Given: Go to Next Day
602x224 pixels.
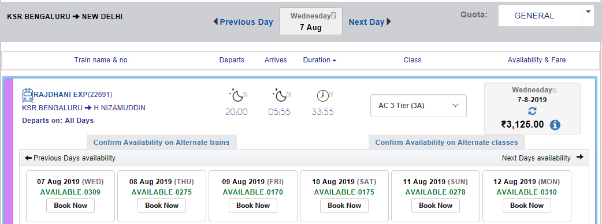Looking at the screenshot, I should pos(370,22).
